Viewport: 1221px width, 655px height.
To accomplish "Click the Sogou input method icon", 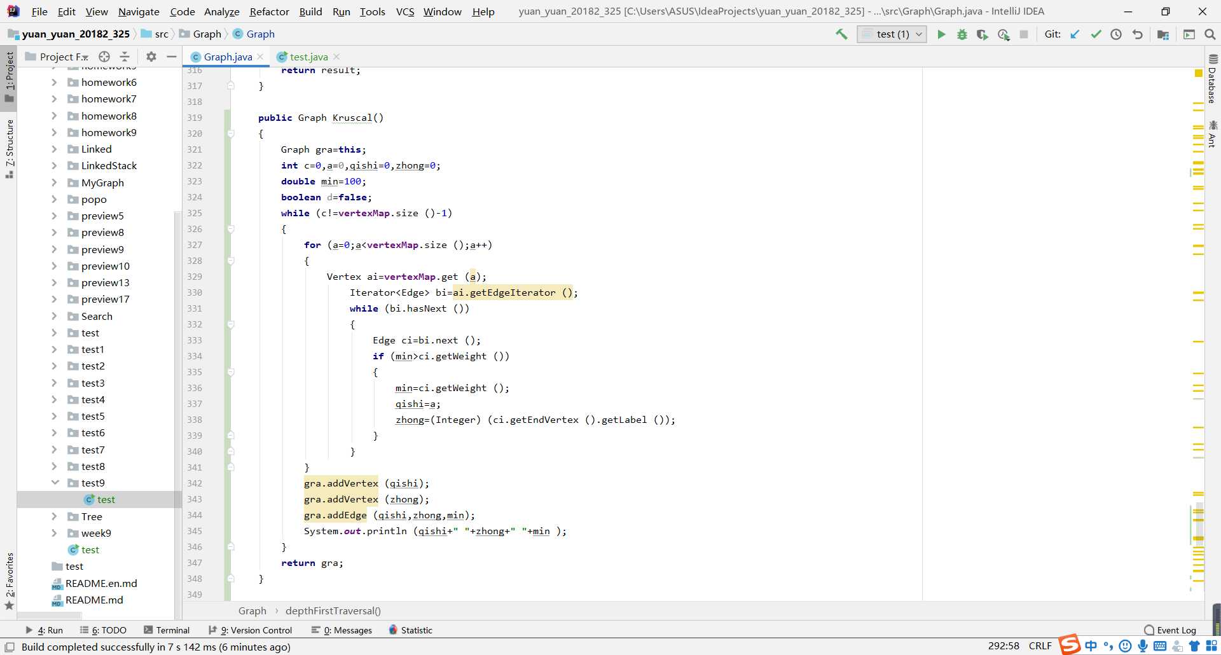I will point(1069,644).
